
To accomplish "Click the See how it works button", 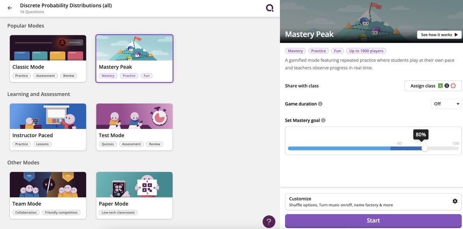I will [439, 35].
